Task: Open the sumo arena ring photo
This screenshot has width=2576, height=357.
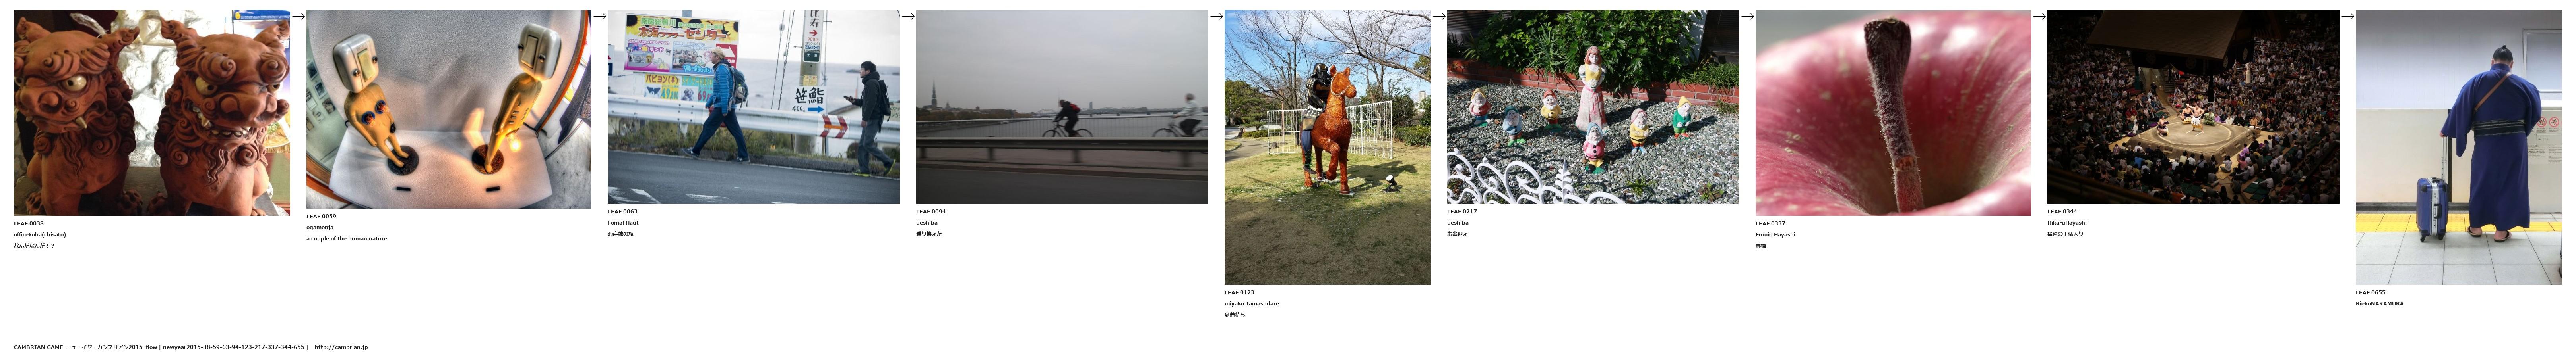Action: (2193, 107)
